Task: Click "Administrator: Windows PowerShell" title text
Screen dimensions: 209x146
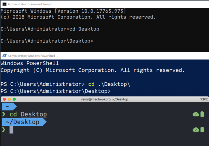Action: point(31,56)
